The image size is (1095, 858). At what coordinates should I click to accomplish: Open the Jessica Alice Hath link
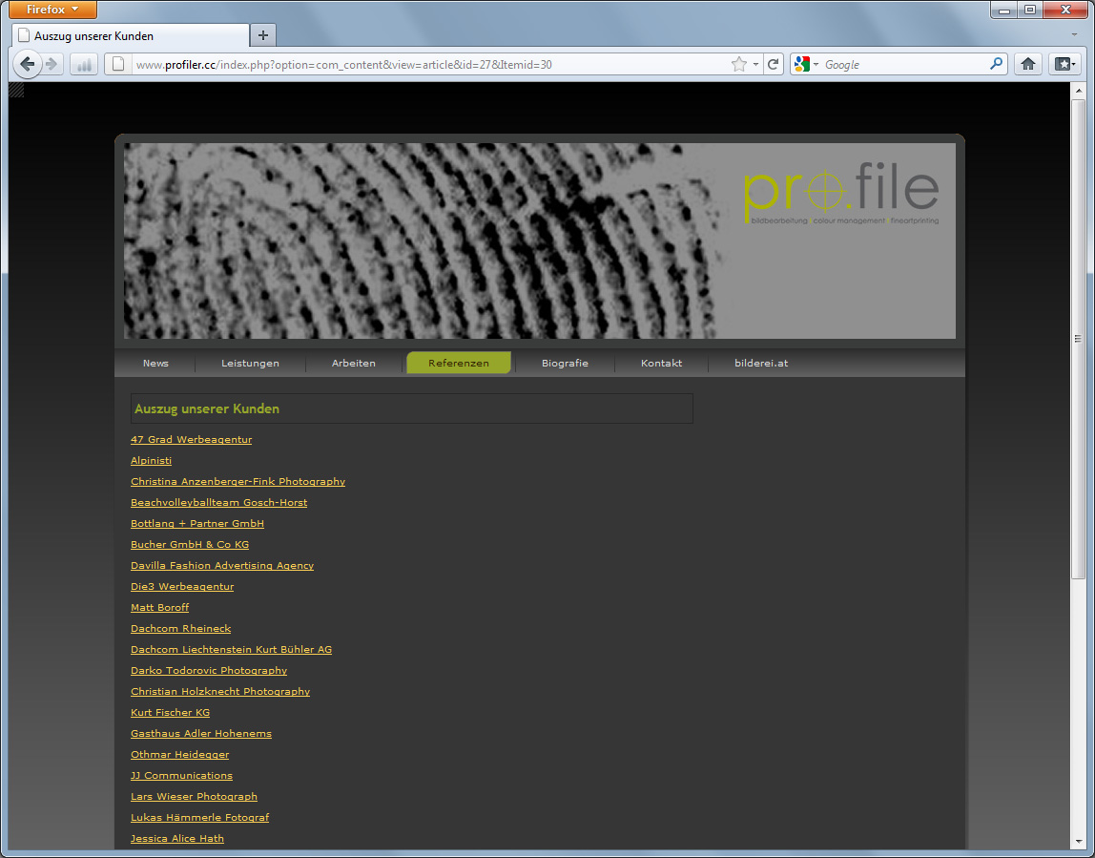(x=177, y=838)
